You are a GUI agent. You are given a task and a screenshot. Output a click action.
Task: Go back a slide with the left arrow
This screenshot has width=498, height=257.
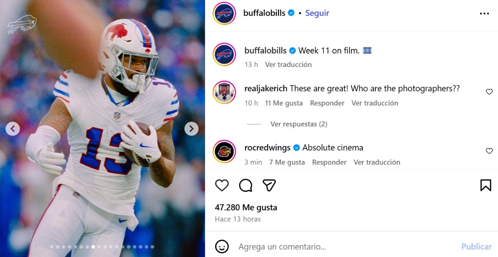[13, 128]
